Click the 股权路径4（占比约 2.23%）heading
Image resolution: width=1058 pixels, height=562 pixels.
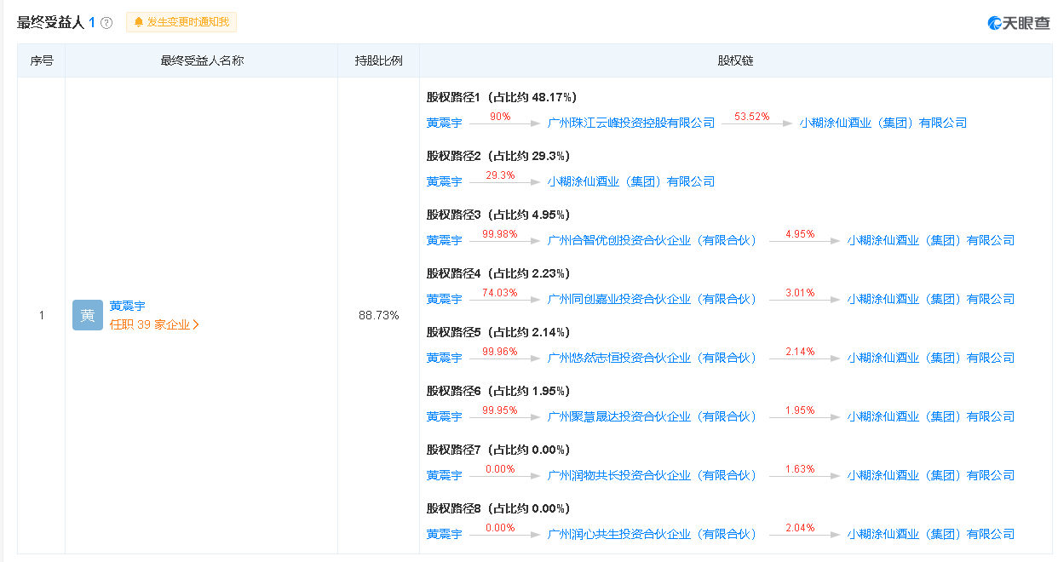(x=498, y=273)
